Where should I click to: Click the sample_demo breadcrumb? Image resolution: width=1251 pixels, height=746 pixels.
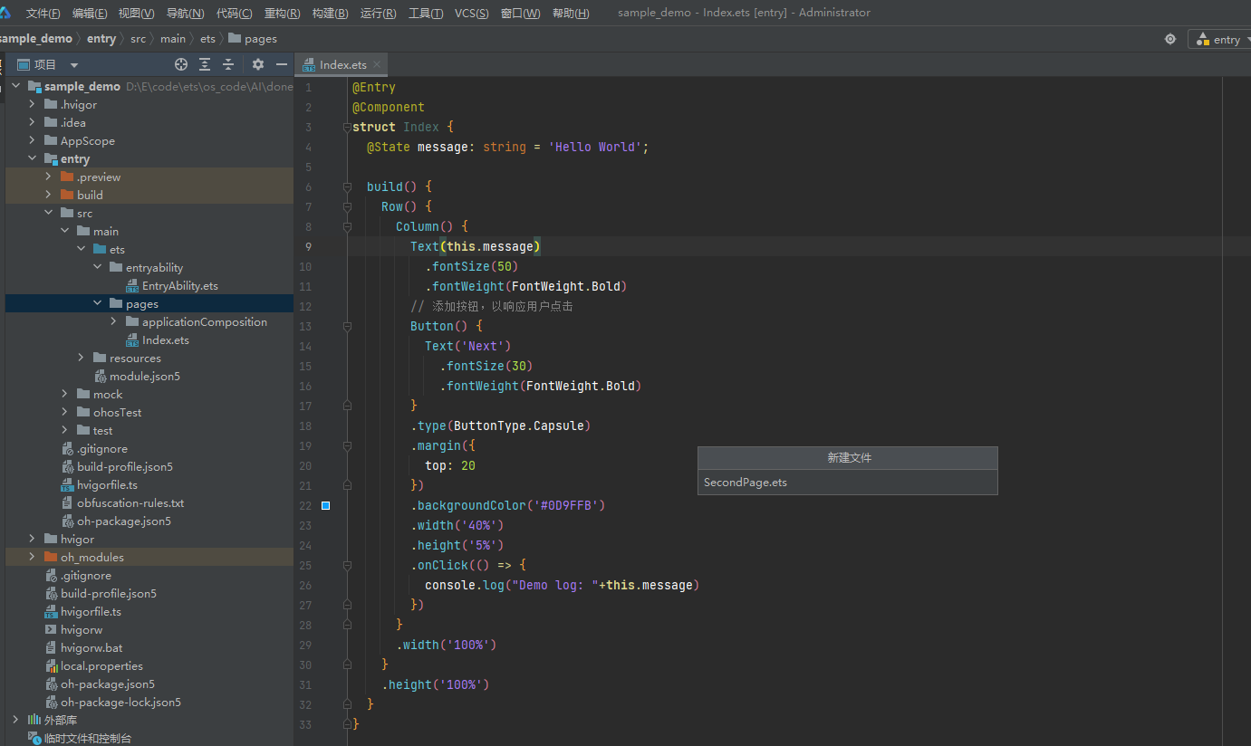(x=36, y=39)
